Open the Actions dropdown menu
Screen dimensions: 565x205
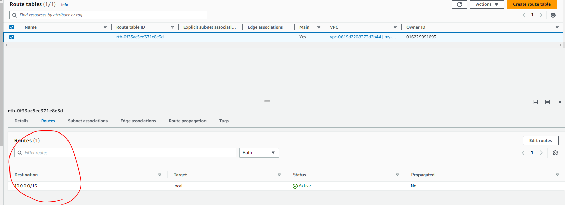487,4
